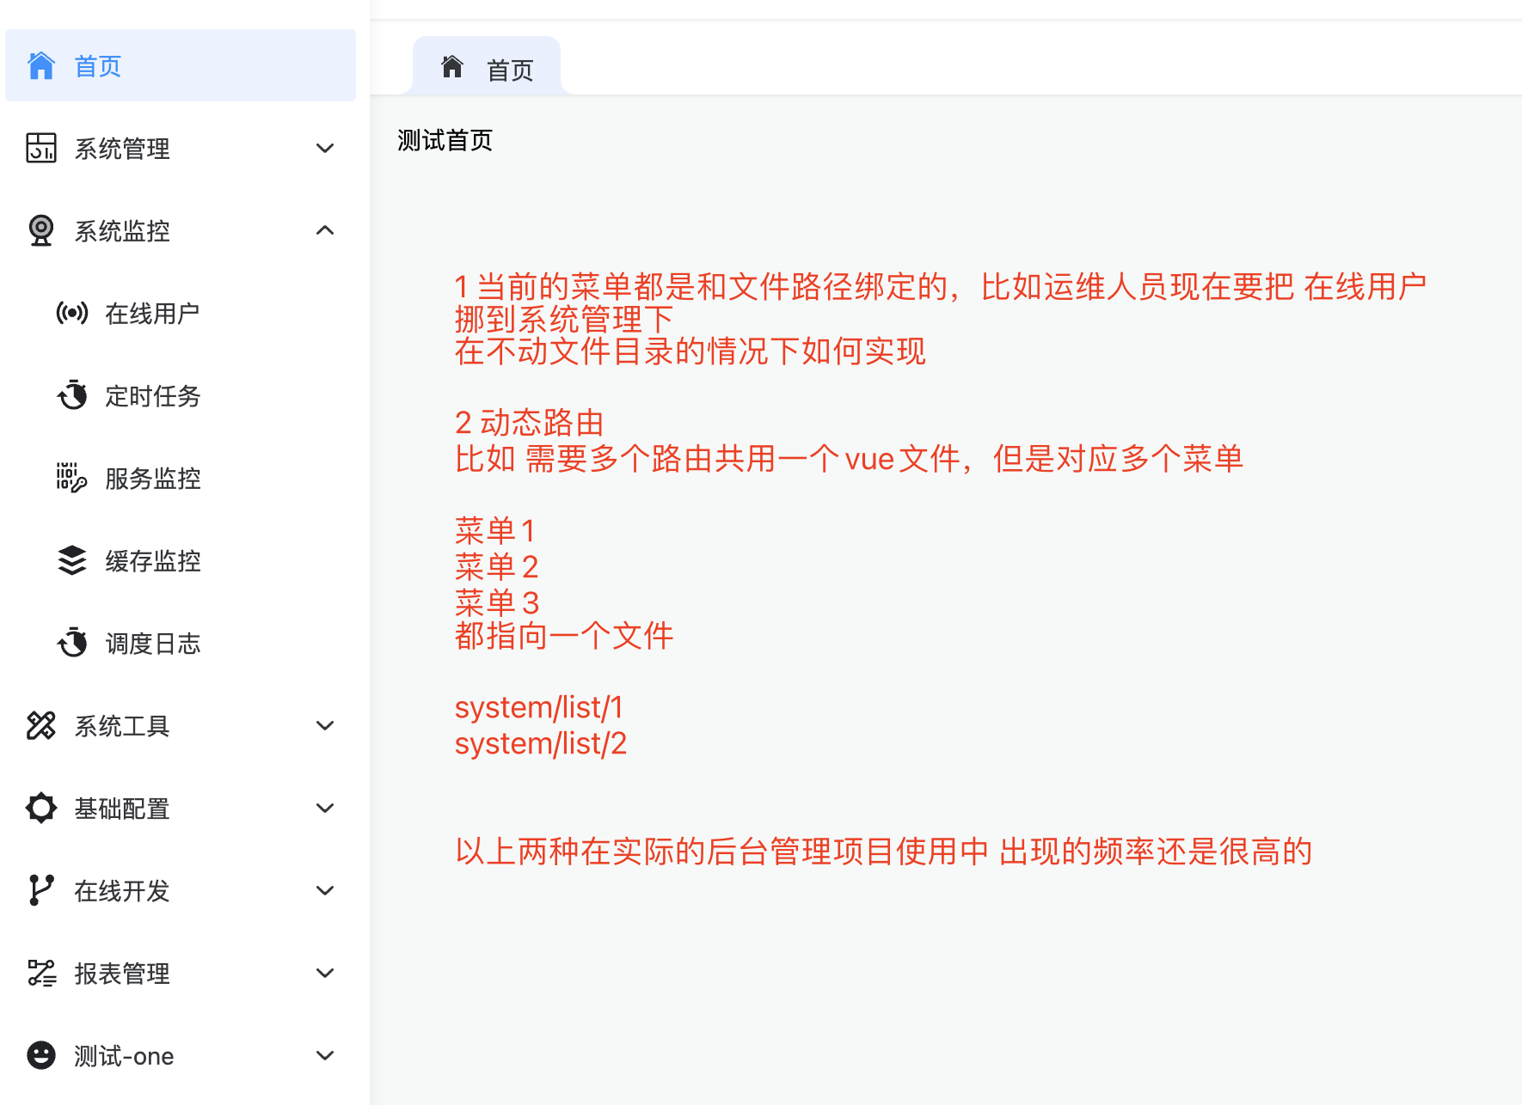The height and width of the screenshot is (1105, 1522).
Task: Expand the 报表管理 menu section
Action: pos(325,973)
